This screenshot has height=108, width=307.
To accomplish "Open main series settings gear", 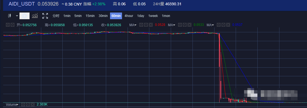I will point(12,25).
